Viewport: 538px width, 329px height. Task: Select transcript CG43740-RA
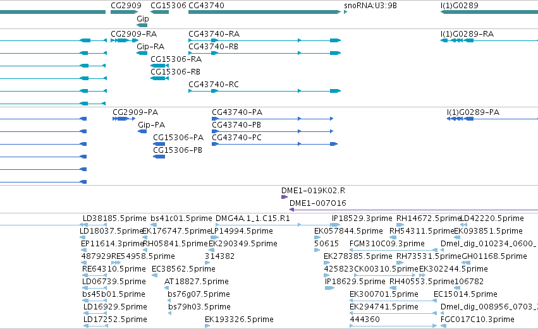point(214,34)
